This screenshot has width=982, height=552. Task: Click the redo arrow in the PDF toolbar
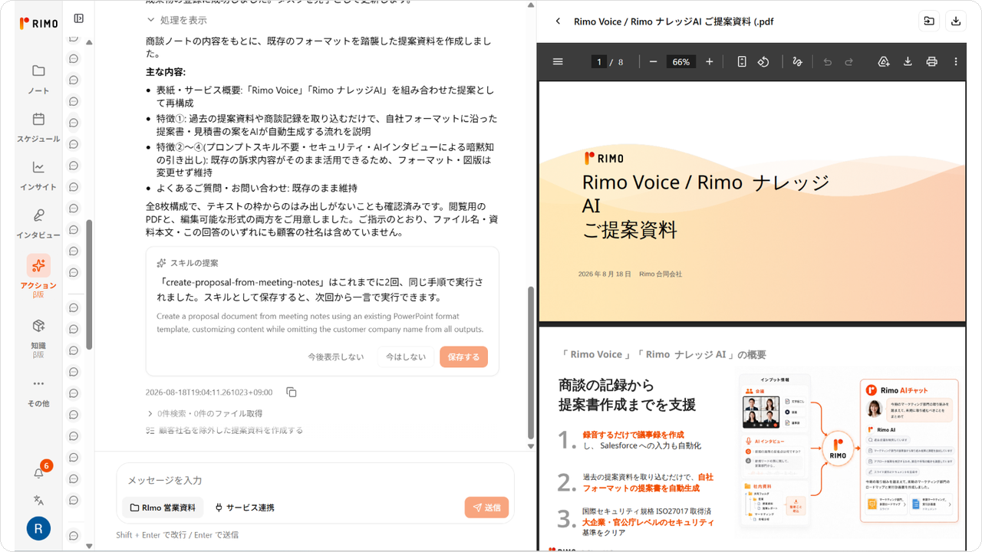[849, 61]
